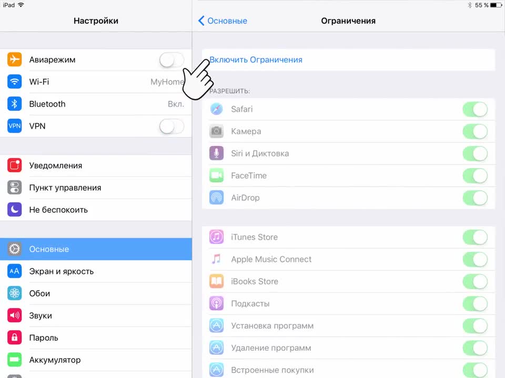Tap the Bluetooth settings icon
Viewport: 505px width, 378px height.
point(15,104)
